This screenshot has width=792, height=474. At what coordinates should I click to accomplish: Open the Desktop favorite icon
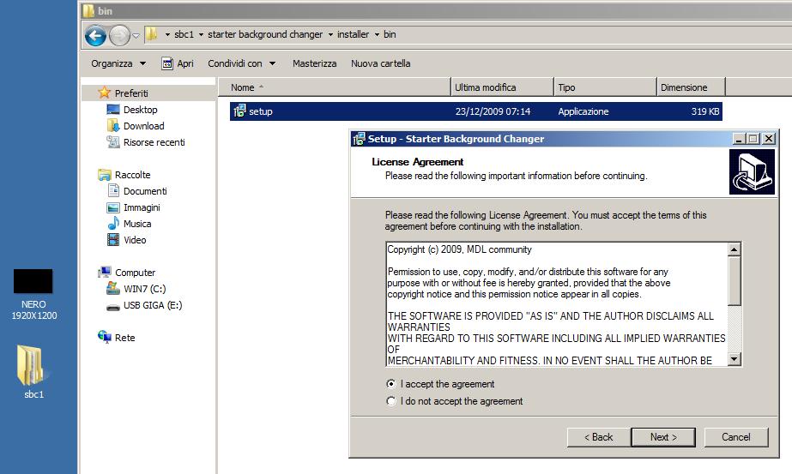[x=113, y=110]
